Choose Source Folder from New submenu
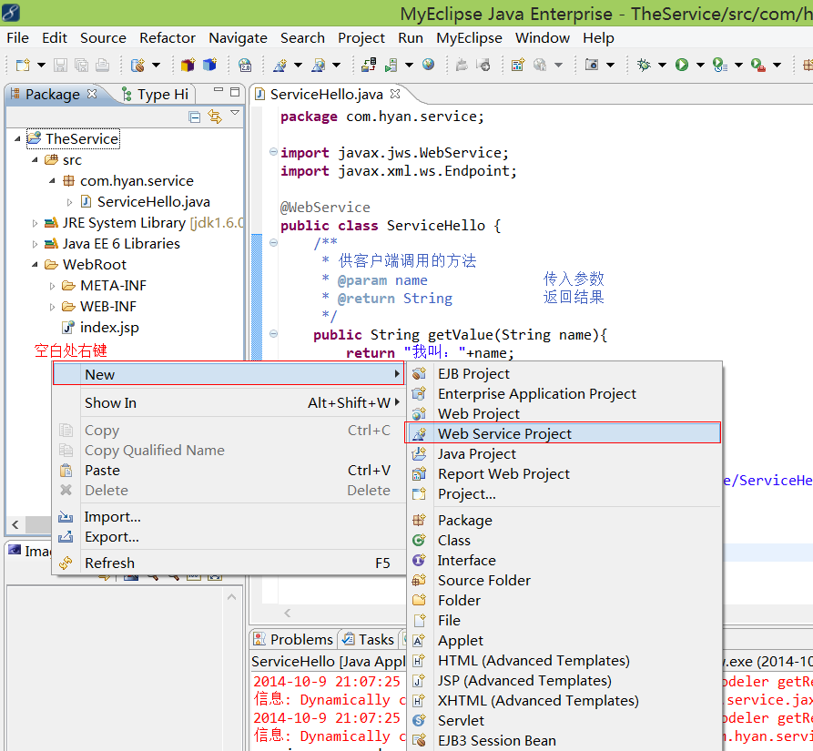 (564, 581)
